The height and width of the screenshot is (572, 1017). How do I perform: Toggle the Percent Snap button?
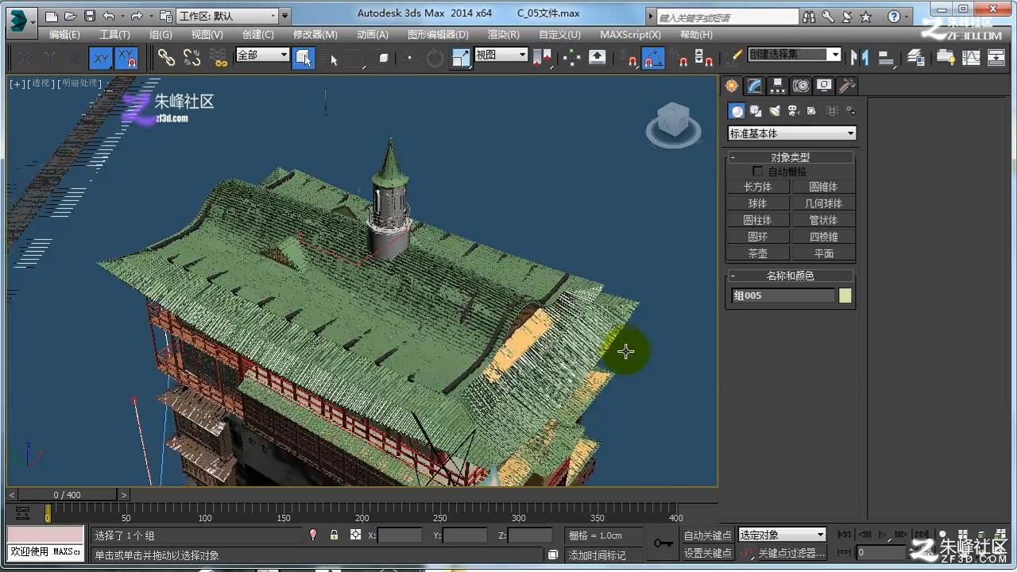[x=679, y=57]
